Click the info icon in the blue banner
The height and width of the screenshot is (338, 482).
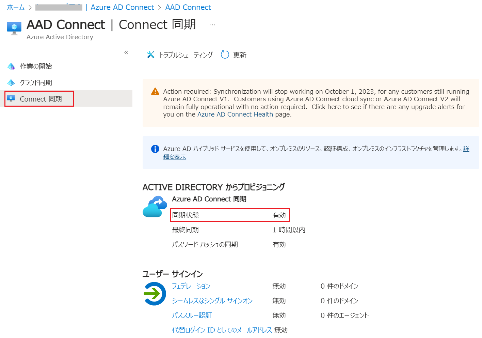(155, 149)
